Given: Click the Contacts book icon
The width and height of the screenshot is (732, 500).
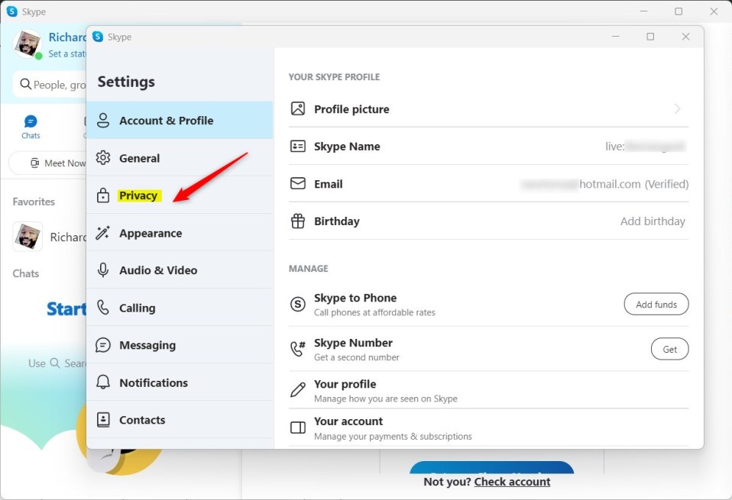Looking at the screenshot, I should point(102,419).
